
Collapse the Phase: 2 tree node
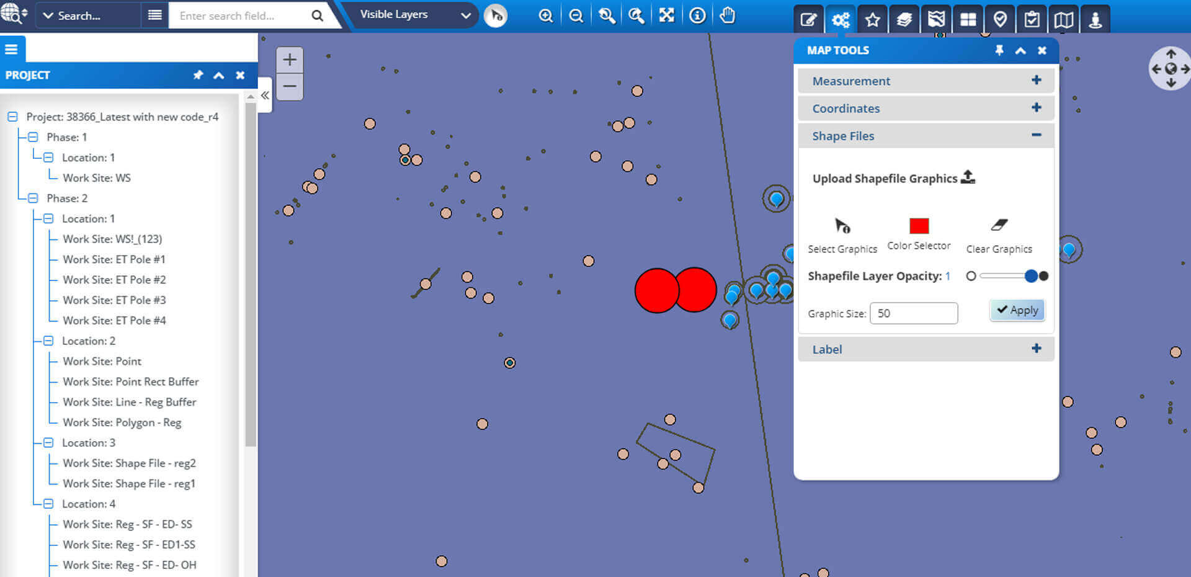33,198
